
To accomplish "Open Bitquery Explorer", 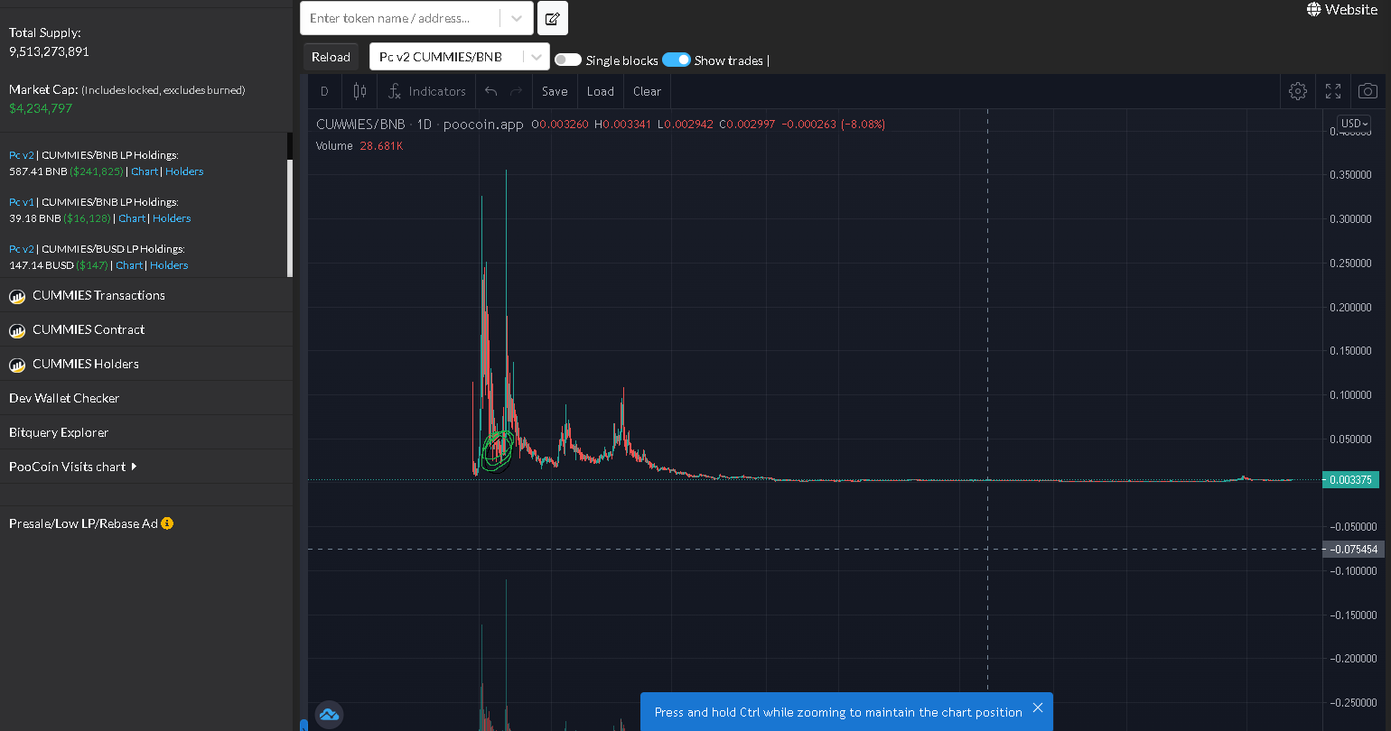I will [59, 432].
